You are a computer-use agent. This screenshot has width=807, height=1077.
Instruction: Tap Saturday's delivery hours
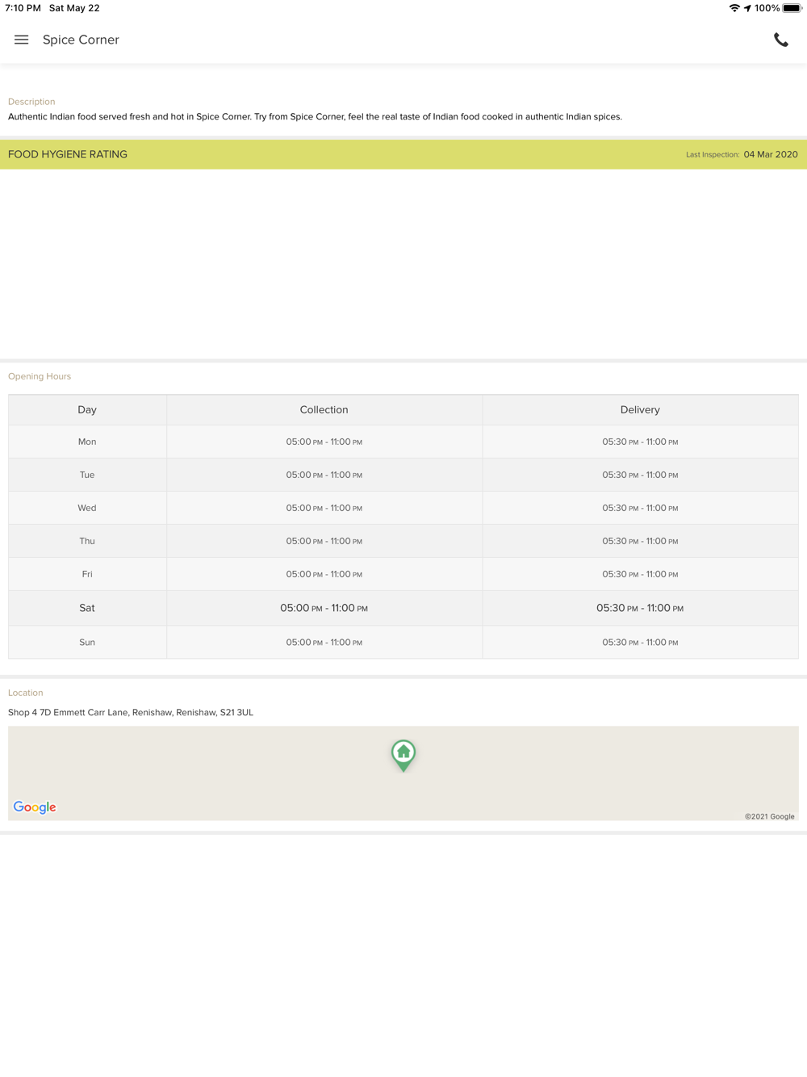tap(640, 608)
